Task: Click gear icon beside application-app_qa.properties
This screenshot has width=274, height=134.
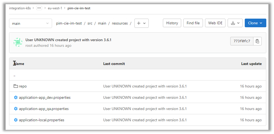Action: pos(16,109)
